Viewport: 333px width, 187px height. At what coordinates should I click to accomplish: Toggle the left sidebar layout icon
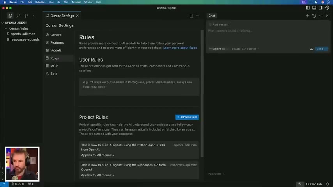coord(308,8)
